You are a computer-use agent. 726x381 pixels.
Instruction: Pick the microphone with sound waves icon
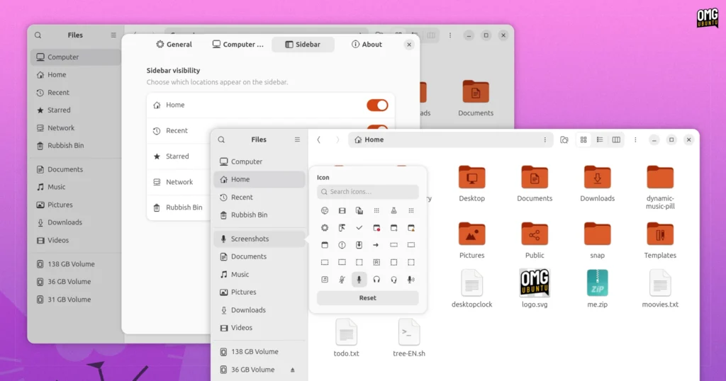point(411,279)
